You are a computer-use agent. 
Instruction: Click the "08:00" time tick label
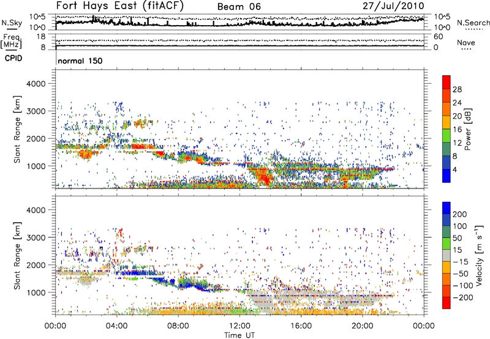tap(178, 326)
